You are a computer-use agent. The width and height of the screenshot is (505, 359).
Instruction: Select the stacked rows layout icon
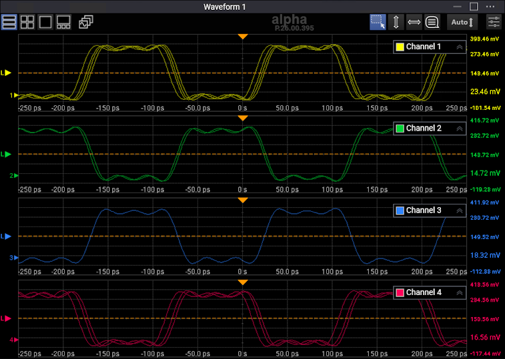[x=9, y=22]
